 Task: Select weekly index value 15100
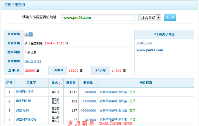tap(74, 70)
